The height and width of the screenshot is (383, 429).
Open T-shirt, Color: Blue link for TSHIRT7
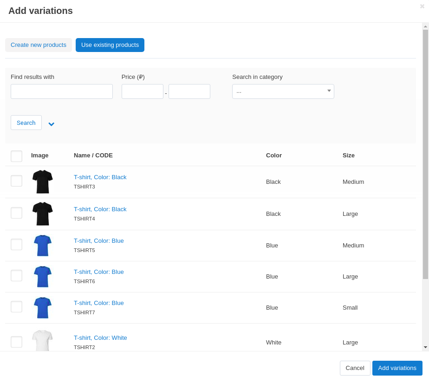pyautogui.click(x=99, y=303)
